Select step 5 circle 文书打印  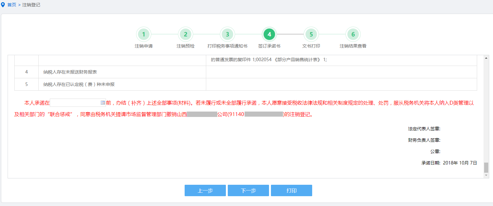311,34
